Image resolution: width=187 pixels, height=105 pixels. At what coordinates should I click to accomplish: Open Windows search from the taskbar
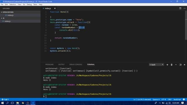tap(7, 103)
